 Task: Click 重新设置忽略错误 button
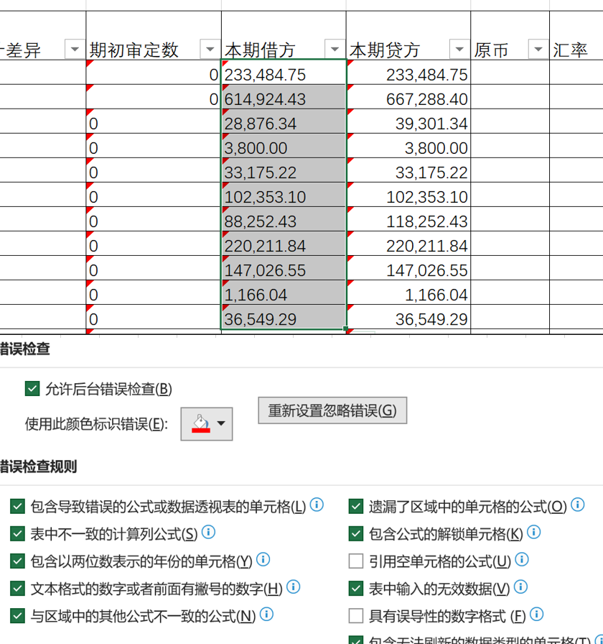point(332,410)
